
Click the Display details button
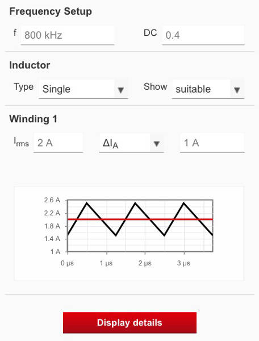(x=129, y=322)
